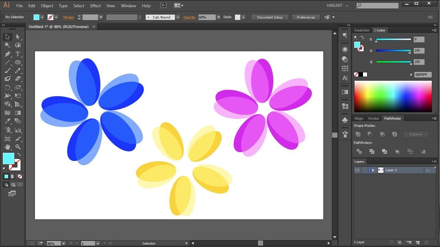Viewport: 440px width, 247px height.
Task: Select the Type tool
Action: pyautogui.click(x=18, y=54)
